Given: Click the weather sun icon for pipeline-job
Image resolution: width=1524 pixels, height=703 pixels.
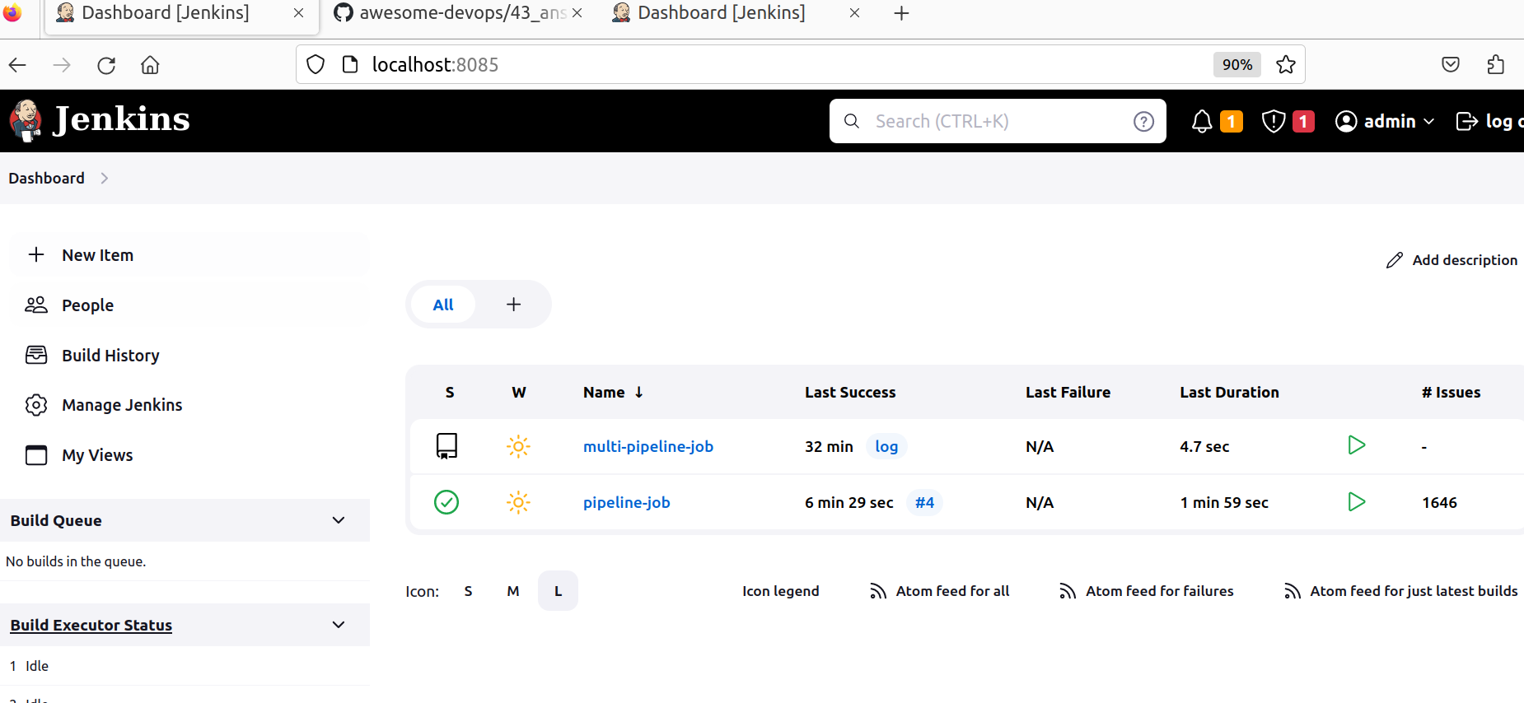Looking at the screenshot, I should click(x=518, y=502).
